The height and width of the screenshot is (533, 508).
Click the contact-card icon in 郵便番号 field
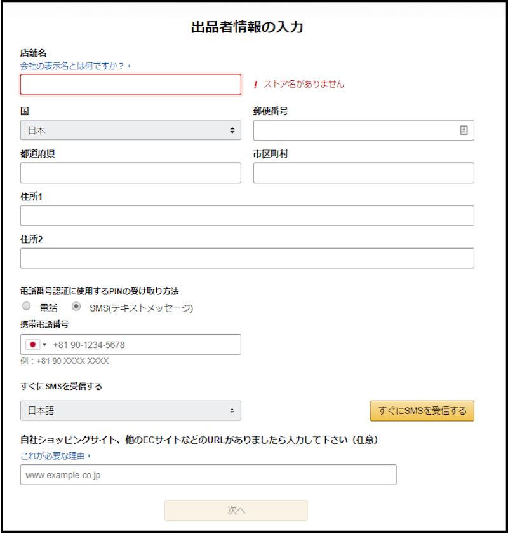[464, 130]
